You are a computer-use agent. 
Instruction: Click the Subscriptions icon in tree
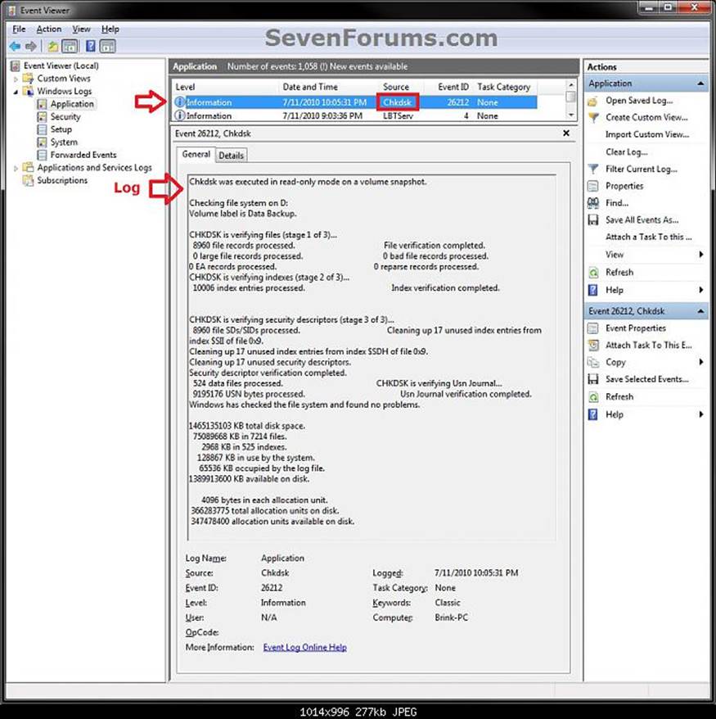(28, 181)
